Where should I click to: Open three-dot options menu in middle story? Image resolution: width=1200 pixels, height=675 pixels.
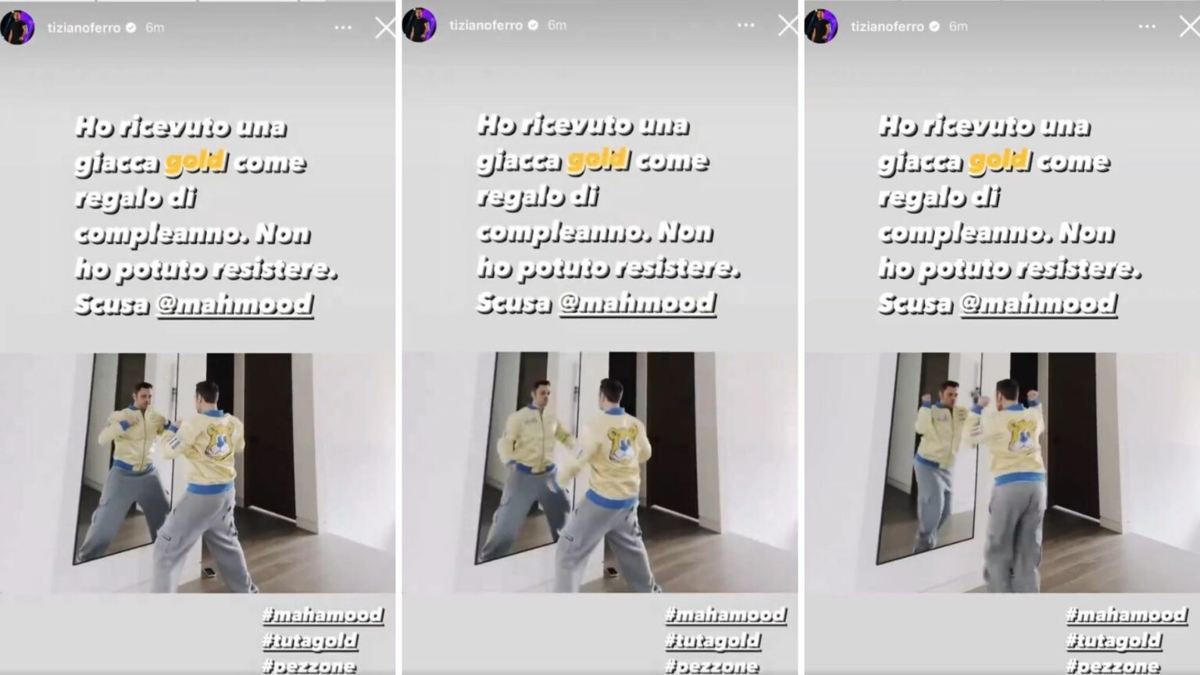pyautogui.click(x=746, y=25)
